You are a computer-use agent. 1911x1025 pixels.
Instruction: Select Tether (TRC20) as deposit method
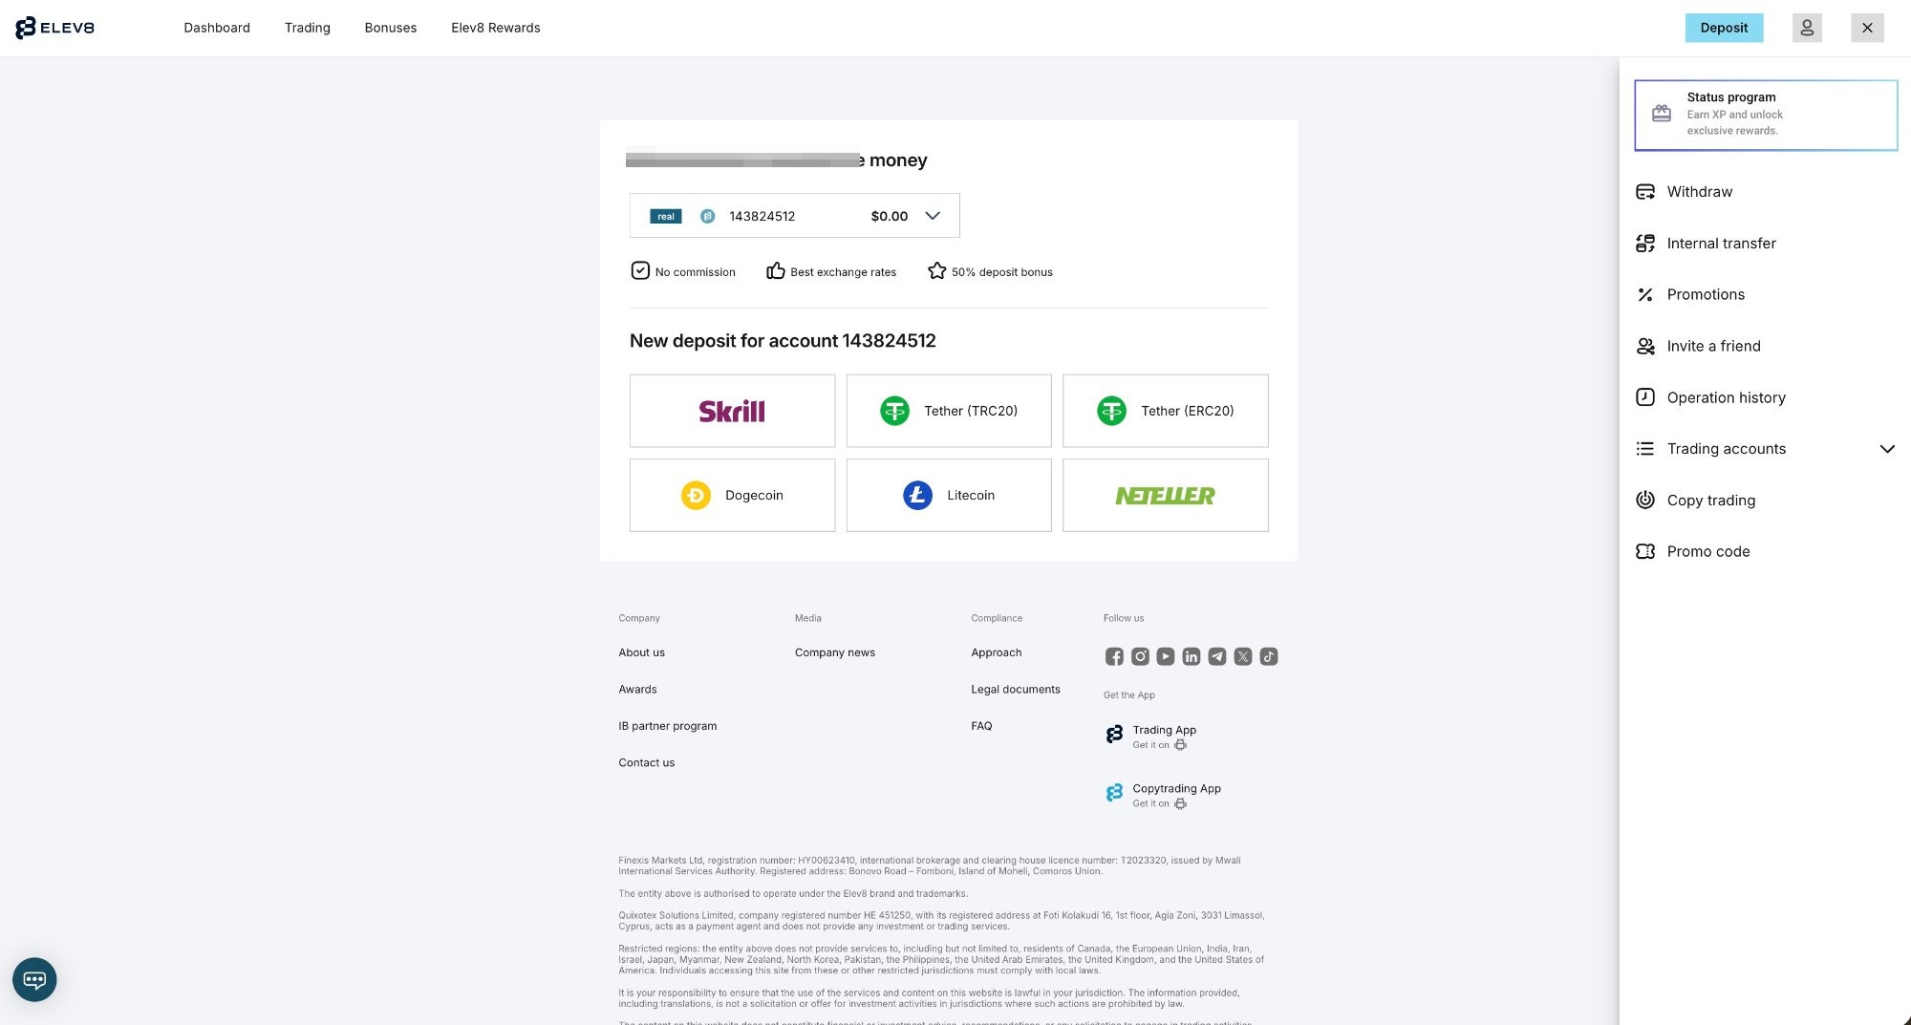pos(948,410)
